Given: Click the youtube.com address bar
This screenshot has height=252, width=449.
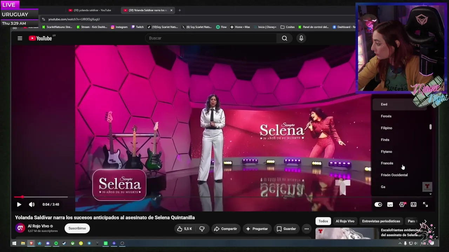Looking at the screenshot, I should [x=196, y=19].
